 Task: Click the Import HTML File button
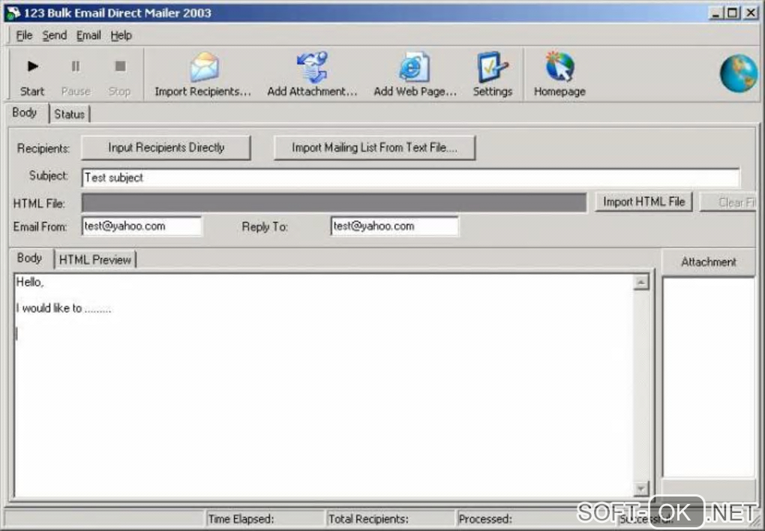644,202
